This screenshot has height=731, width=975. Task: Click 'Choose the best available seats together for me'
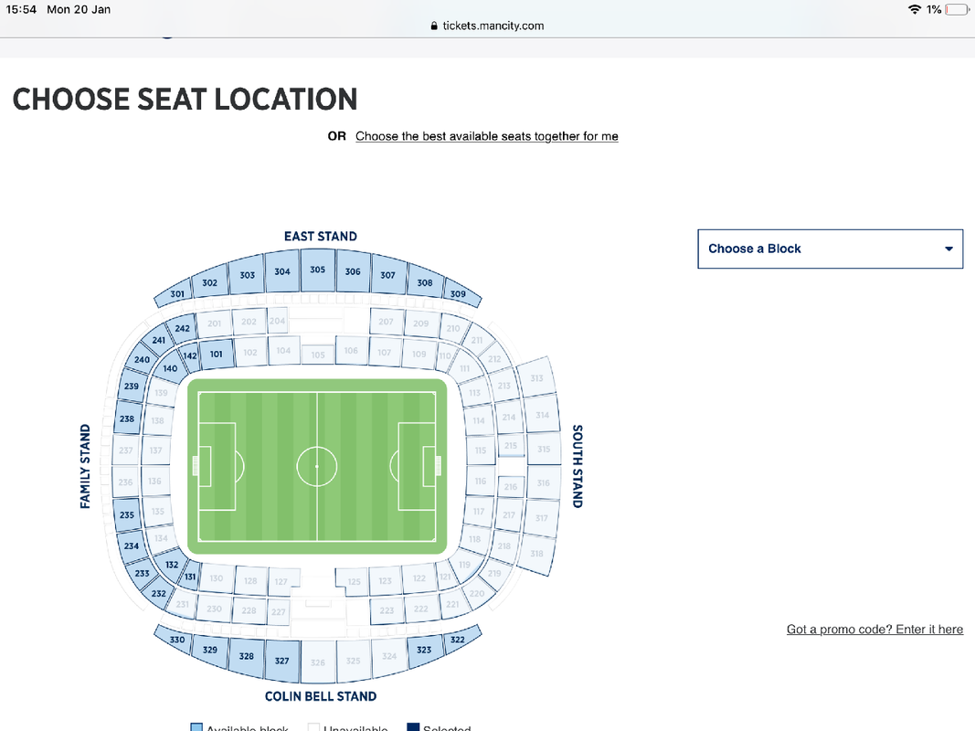click(487, 136)
